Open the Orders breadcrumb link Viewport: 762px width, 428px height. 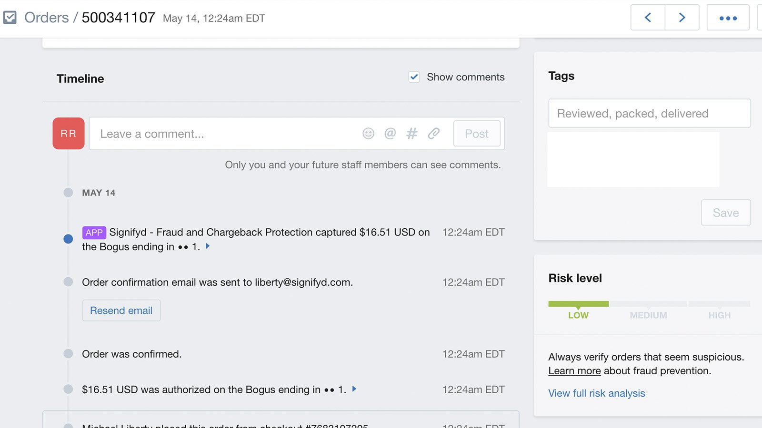(x=46, y=18)
